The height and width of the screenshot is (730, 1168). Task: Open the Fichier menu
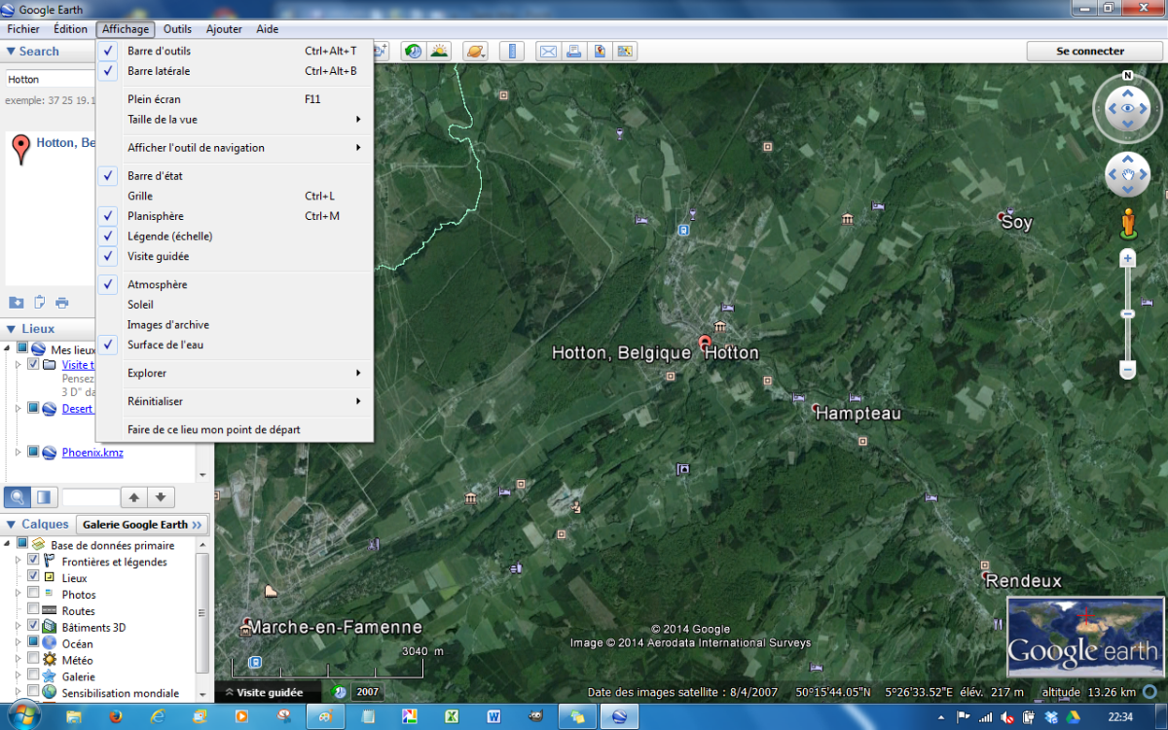[x=23, y=29]
